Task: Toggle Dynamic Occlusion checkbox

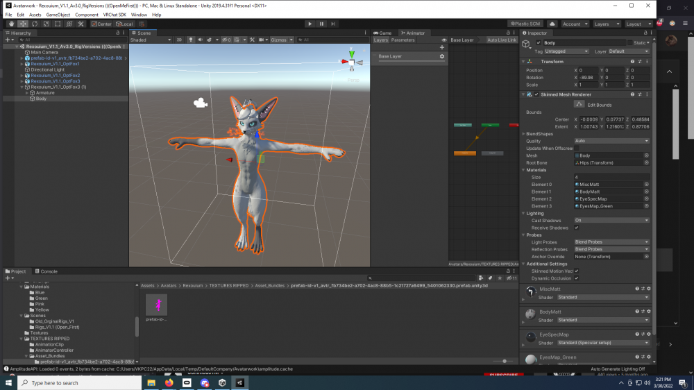Action: (576, 278)
